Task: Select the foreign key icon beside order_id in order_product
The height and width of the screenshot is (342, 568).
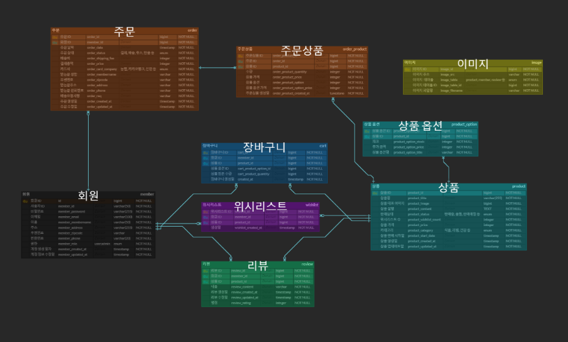Action: pos(240,62)
